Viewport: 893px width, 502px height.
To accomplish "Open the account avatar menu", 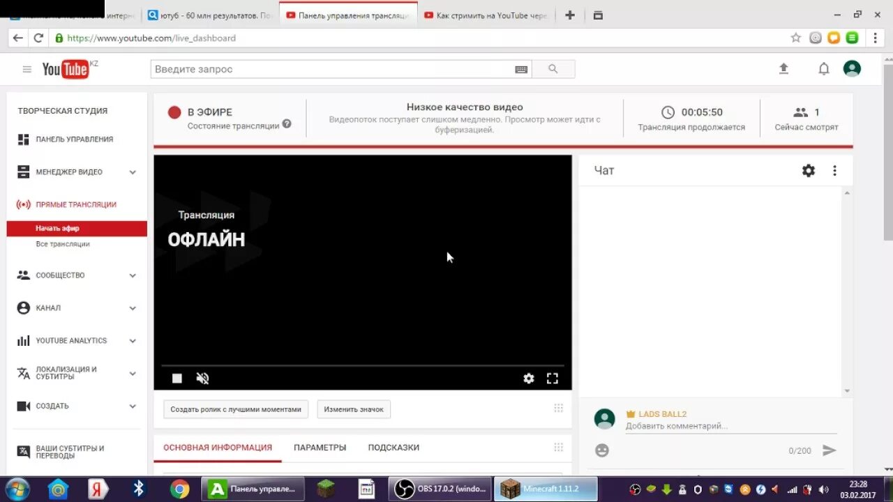I will [x=852, y=68].
